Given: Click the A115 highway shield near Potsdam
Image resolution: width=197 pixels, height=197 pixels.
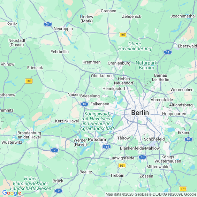Looking at the screenshot, I should [x=106, y=147].
